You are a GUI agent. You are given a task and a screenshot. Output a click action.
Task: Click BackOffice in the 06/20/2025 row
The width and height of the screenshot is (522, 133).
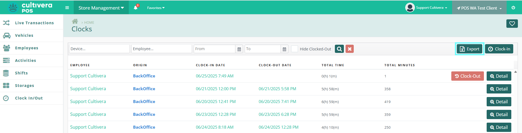click(x=144, y=102)
